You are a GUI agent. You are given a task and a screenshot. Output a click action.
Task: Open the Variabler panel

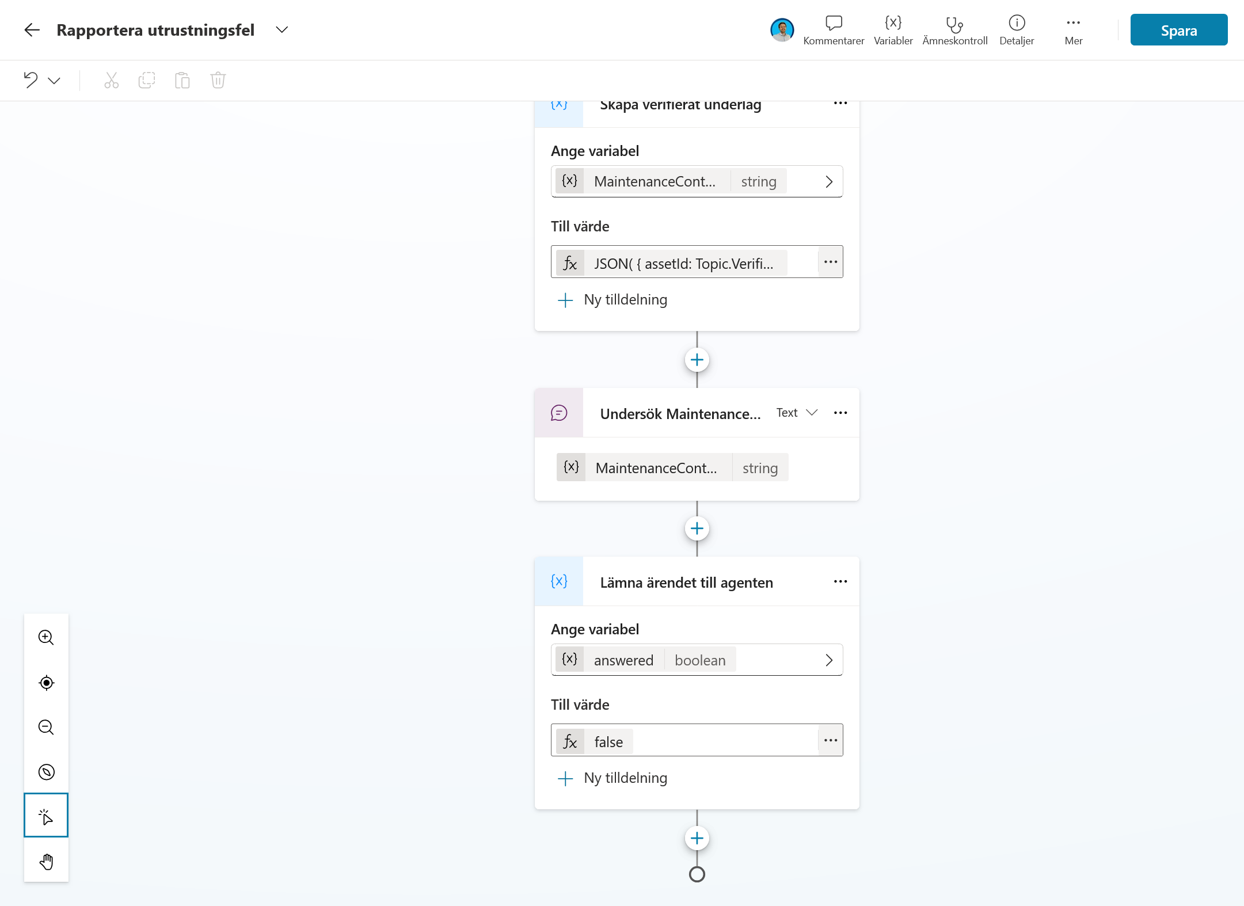click(893, 30)
